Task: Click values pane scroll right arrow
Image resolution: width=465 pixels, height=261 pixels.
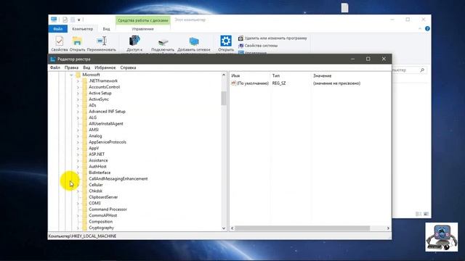Action: point(388,228)
